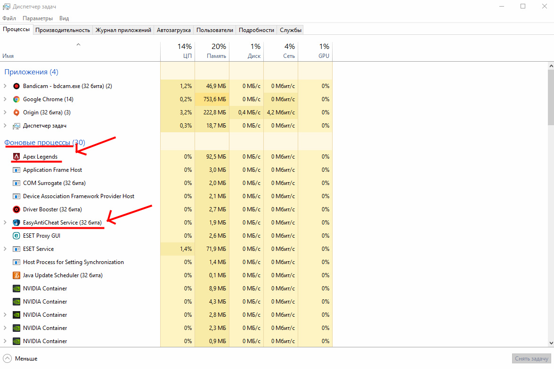Select the ESET Proxy GUI name

[x=41, y=235]
